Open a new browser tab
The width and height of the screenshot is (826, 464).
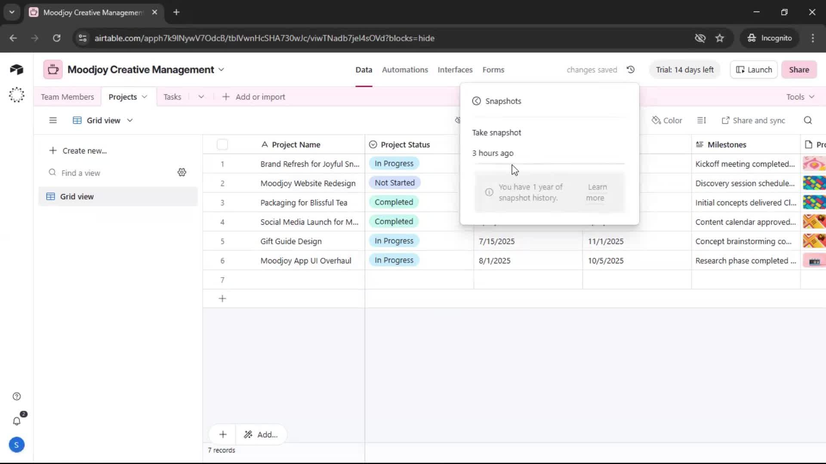(x=176, y=12)
